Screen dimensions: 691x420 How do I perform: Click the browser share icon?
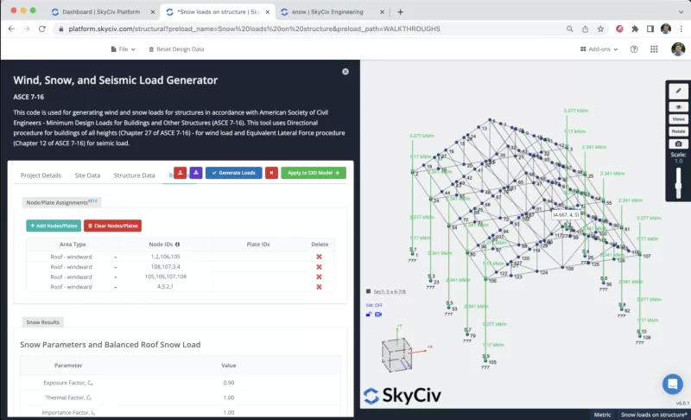pos(585,29)
